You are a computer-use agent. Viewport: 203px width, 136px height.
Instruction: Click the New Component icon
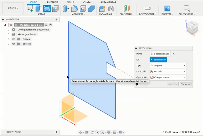102,9
